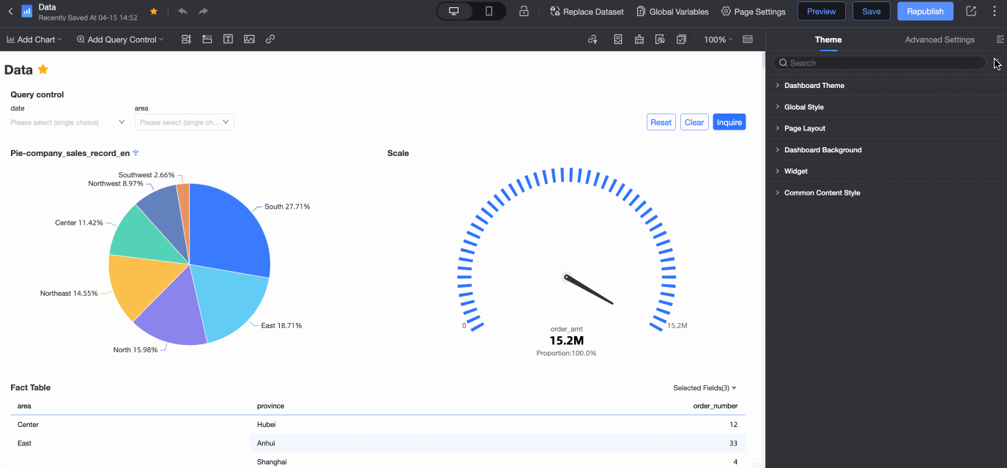The image size is (1007, 468).
Task: Open the 100% zoom dropdown
Action: click(x=718, y=40)
